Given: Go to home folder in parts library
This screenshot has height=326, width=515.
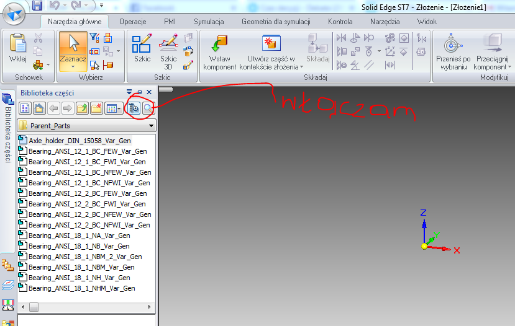Looking at the screenshot, I should tap(39, 108).
